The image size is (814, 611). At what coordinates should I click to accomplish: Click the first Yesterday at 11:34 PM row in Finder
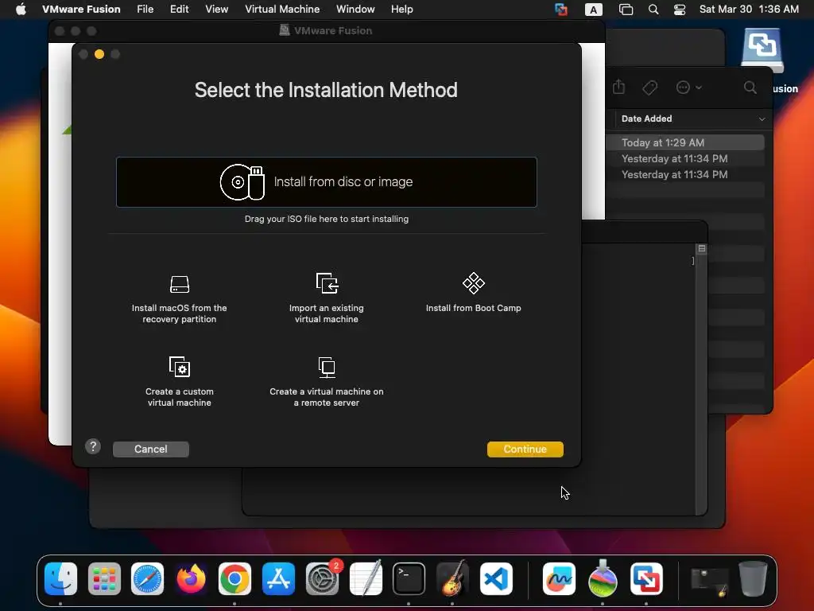point(684,158)
